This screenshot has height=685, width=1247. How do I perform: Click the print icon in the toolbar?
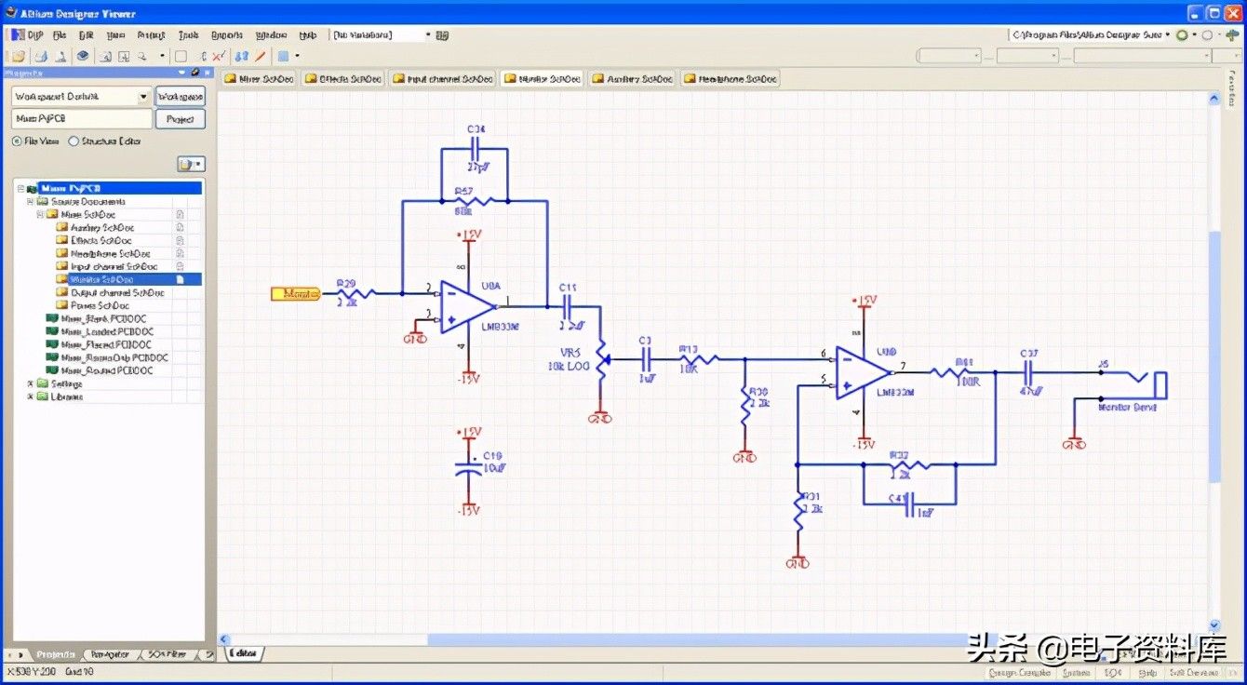click(x=41, y=56)
